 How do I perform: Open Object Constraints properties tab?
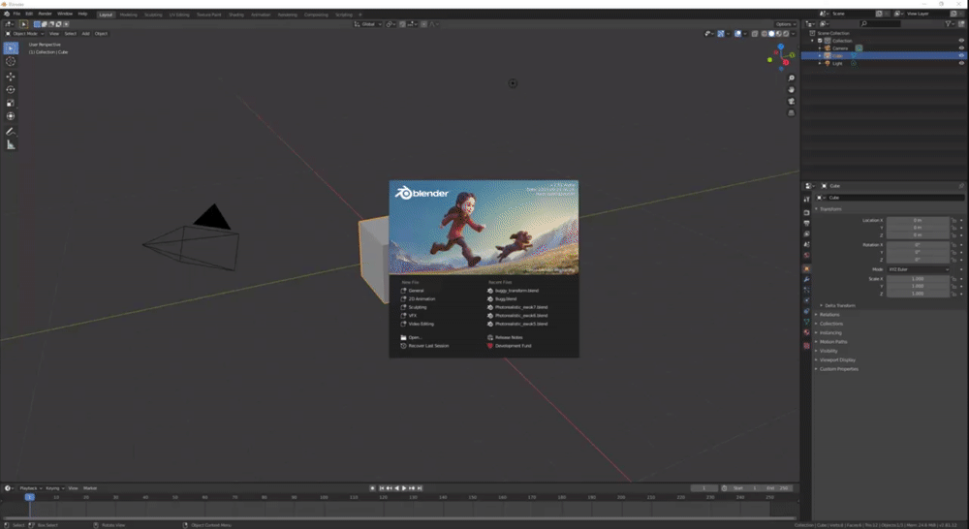806,311
